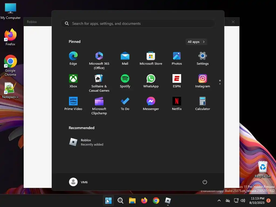Open the clock and date panel
Screen dimensions: 276x207
point(257,201)
